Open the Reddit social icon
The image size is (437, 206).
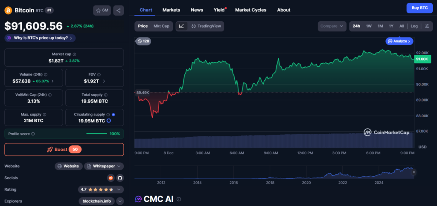(x=111, y=178)
